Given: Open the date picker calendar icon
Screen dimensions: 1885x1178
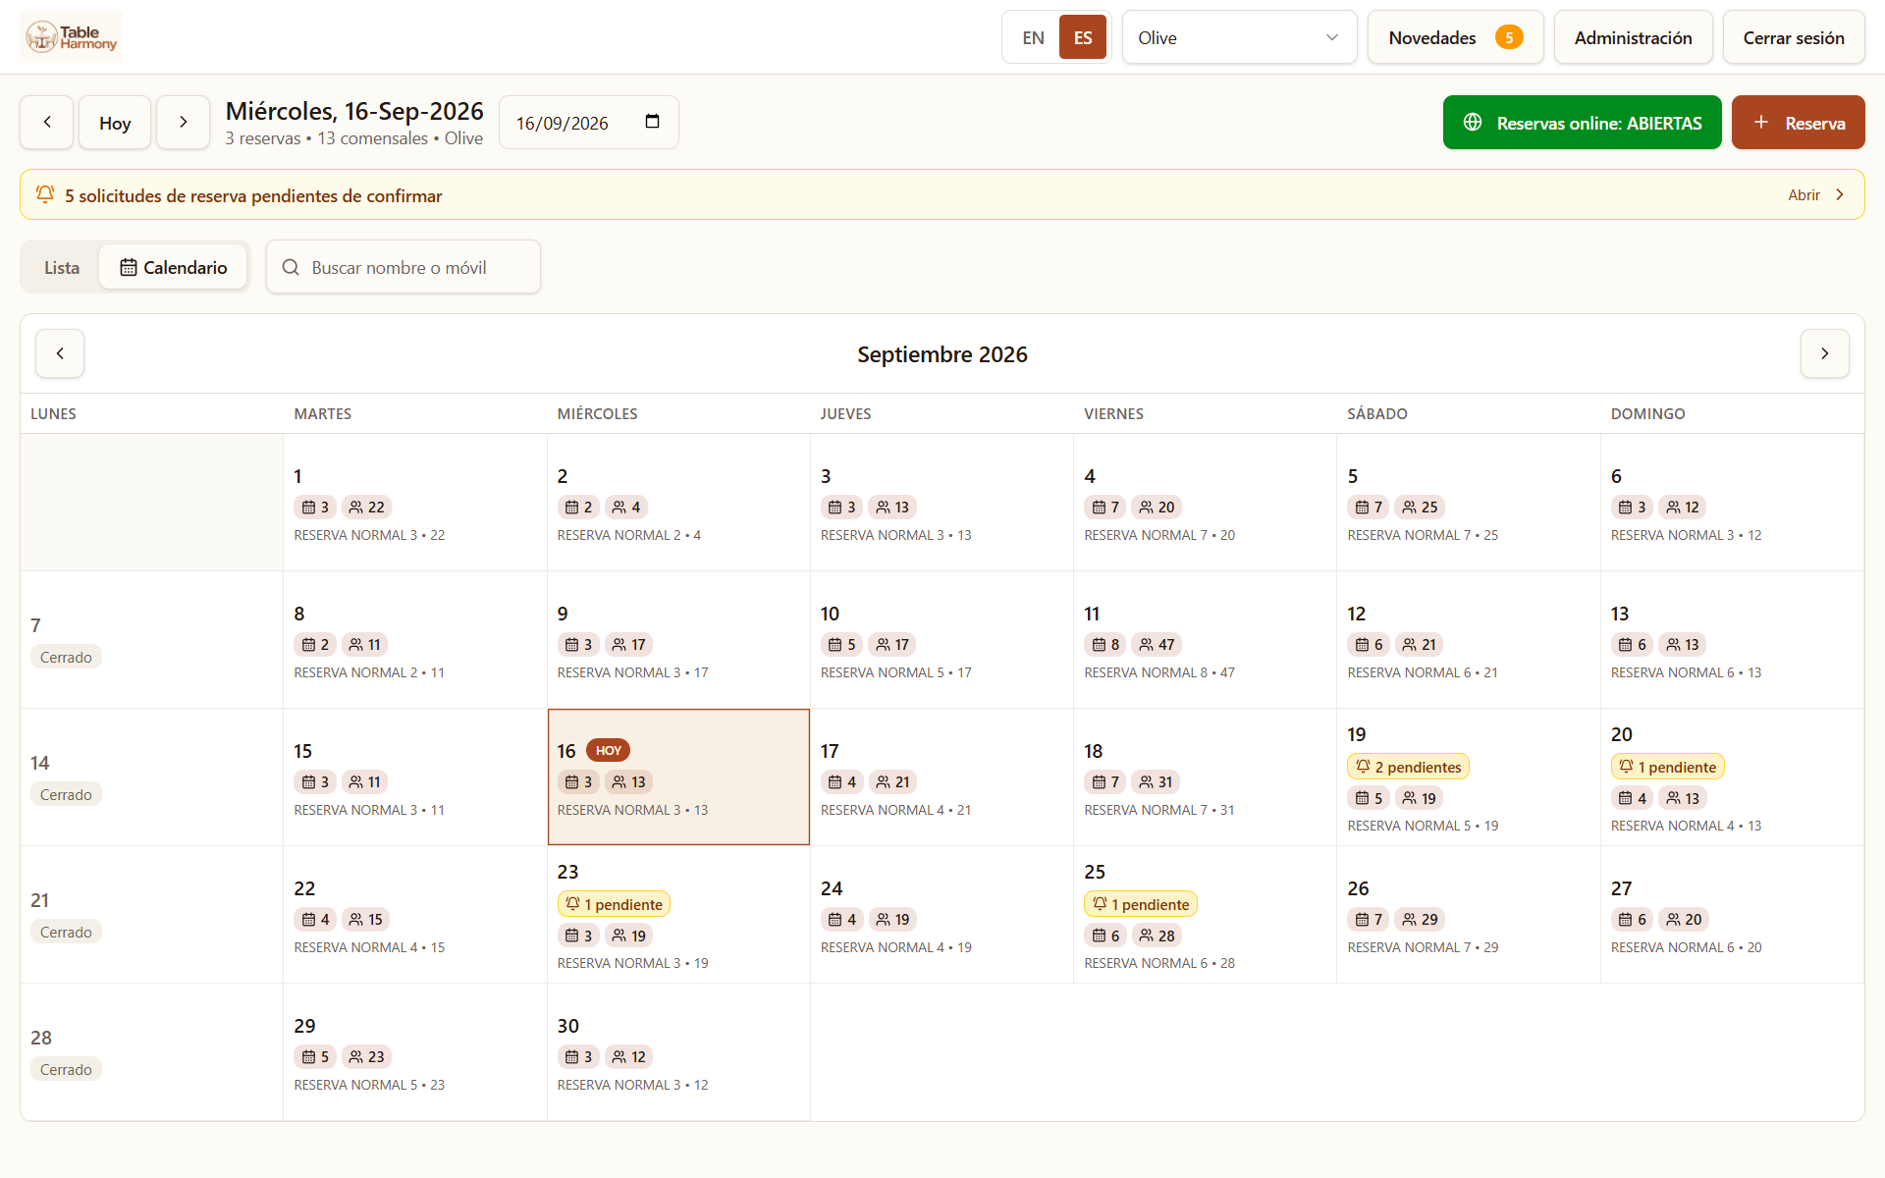Looking at the screenshot, I should [x=652, y=122].
